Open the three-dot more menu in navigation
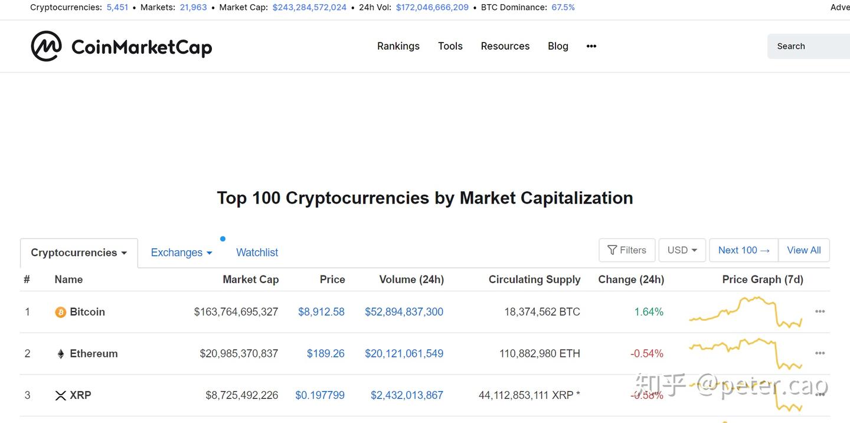 coord(591,46)
